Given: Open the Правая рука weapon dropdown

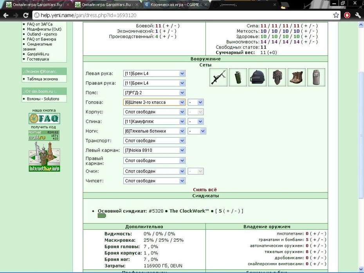Looking at the screenshot, I should click(x=154, y=83).
